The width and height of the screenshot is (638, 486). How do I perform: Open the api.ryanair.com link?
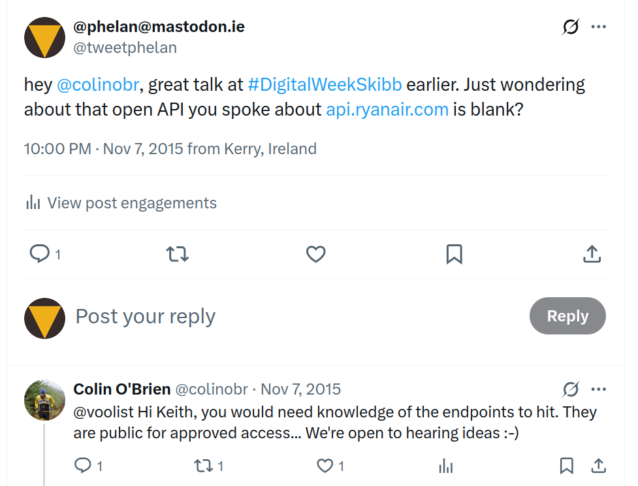pos(387,108)
